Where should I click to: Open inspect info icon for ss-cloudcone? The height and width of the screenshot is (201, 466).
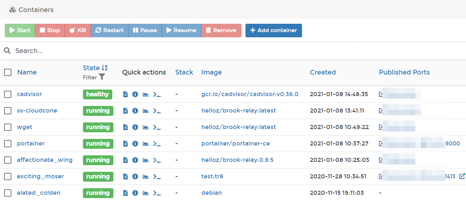(x=135, y=111)
